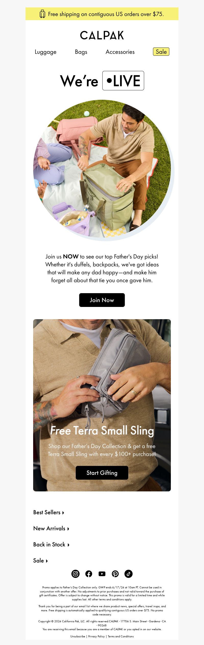Viewport: 204px width, 645px height.
Task: Click the LIVE badge in headline
Action: (x=123, y=81)
